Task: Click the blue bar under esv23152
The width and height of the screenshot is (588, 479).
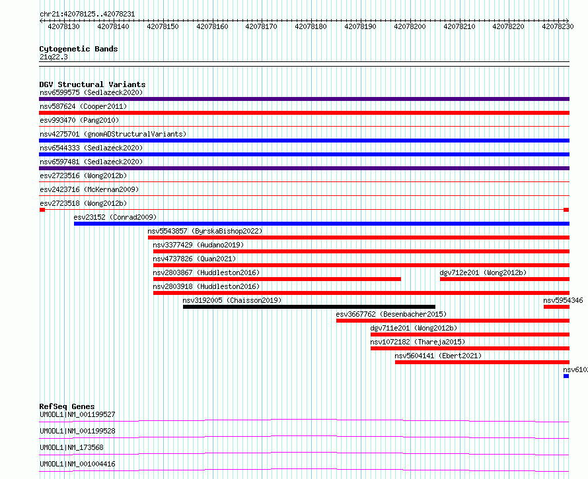Action: pyautogui.click(x=322, y=224)
